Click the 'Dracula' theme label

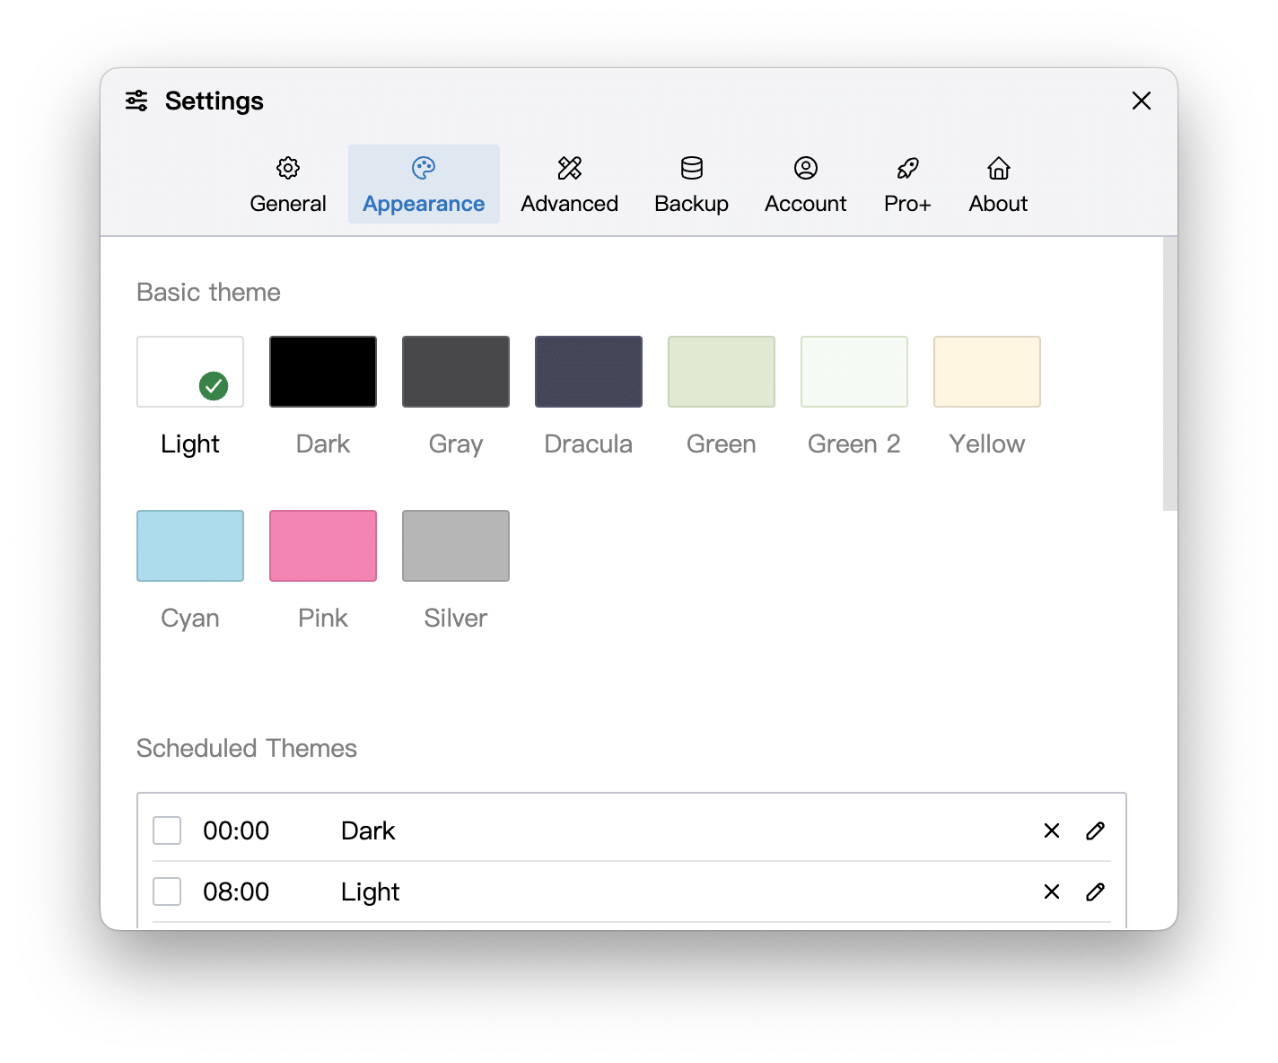[x=589, y=444]
